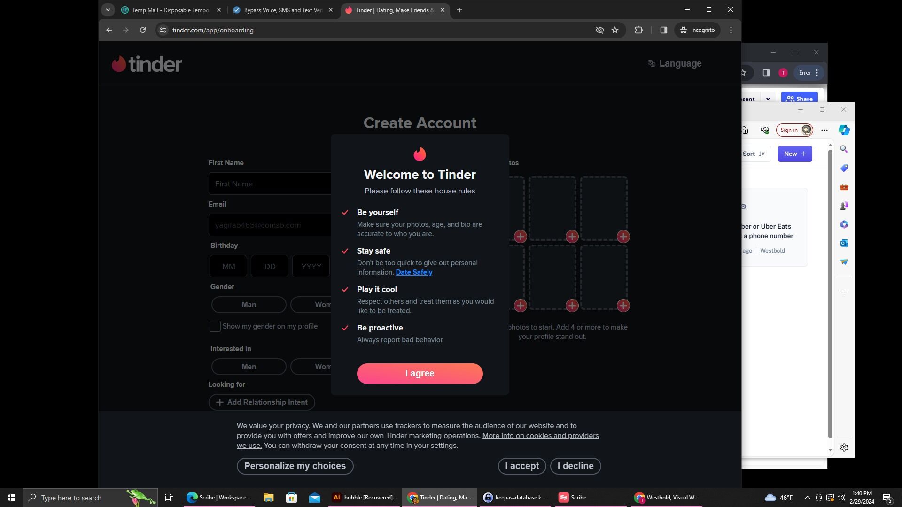
Task: Click the Type here to search box
Action: [x=90, y=498]
